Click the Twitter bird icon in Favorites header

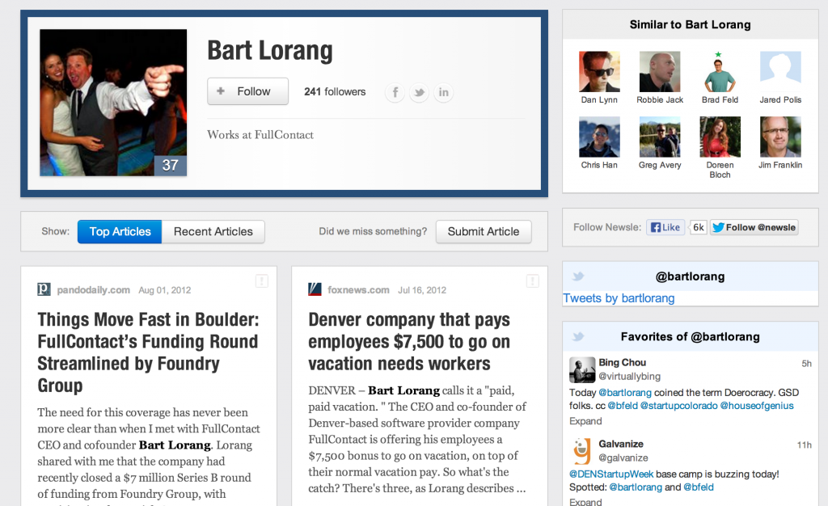578,336
